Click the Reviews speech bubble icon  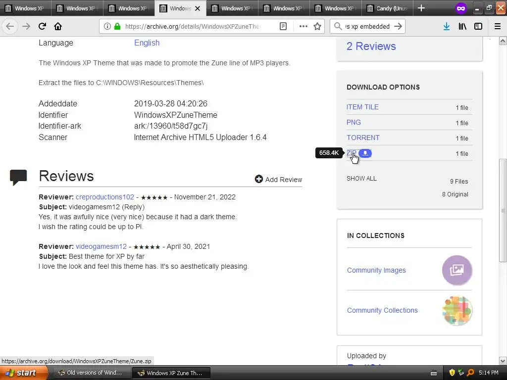point(18,177)
